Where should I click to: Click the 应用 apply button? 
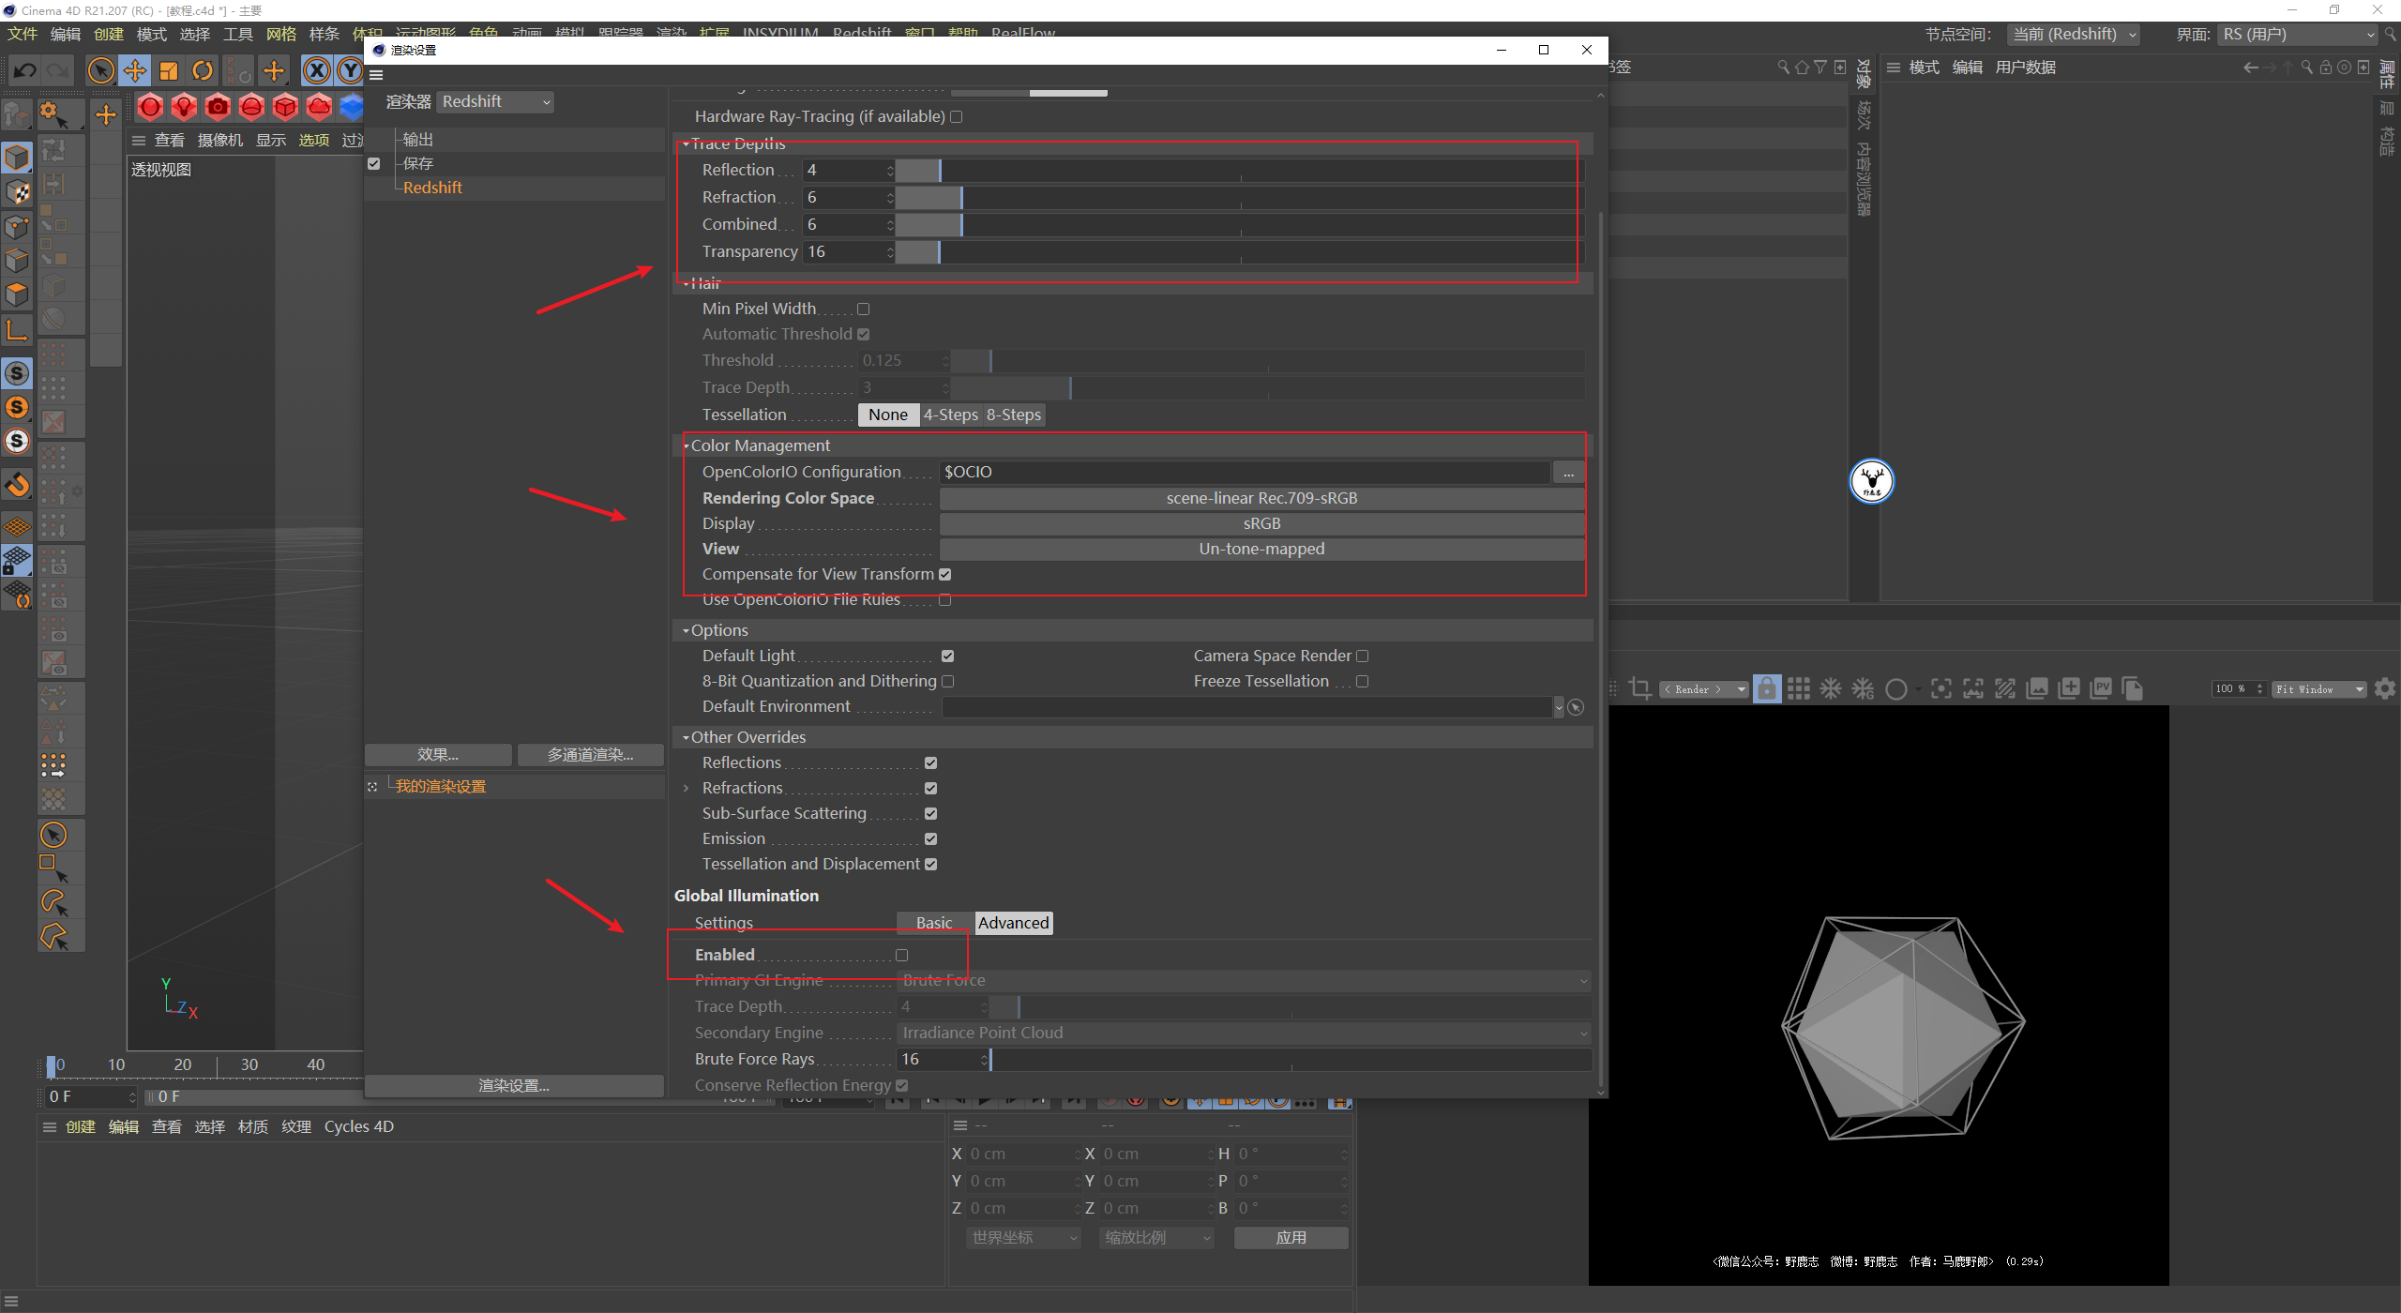pos(1291,1237)
